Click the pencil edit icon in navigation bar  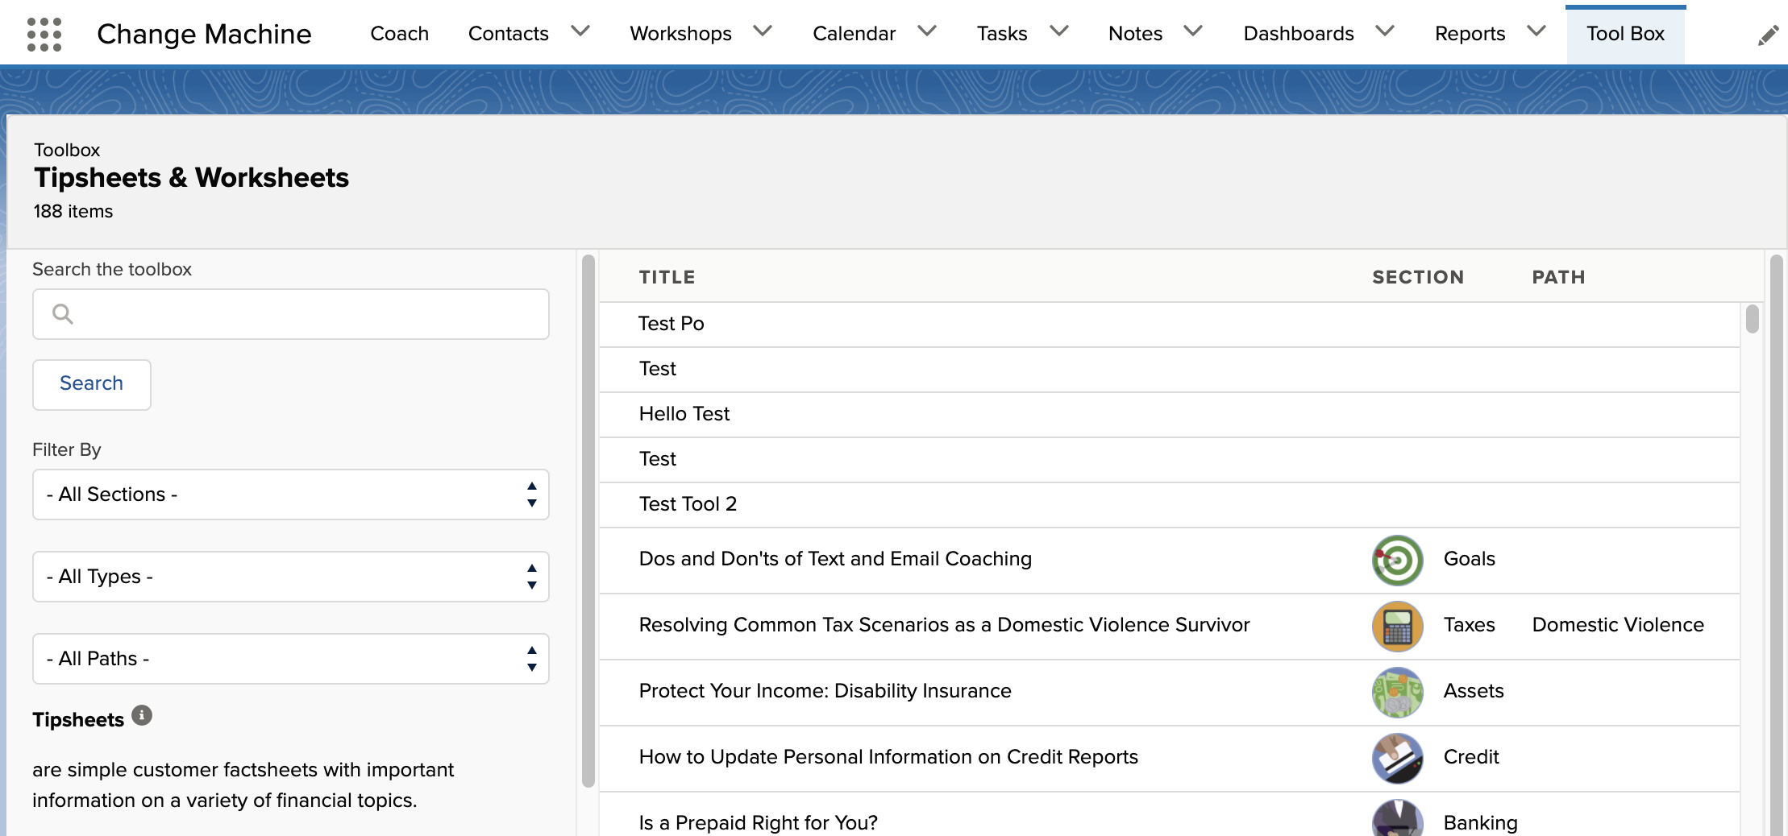point(1768,35)
